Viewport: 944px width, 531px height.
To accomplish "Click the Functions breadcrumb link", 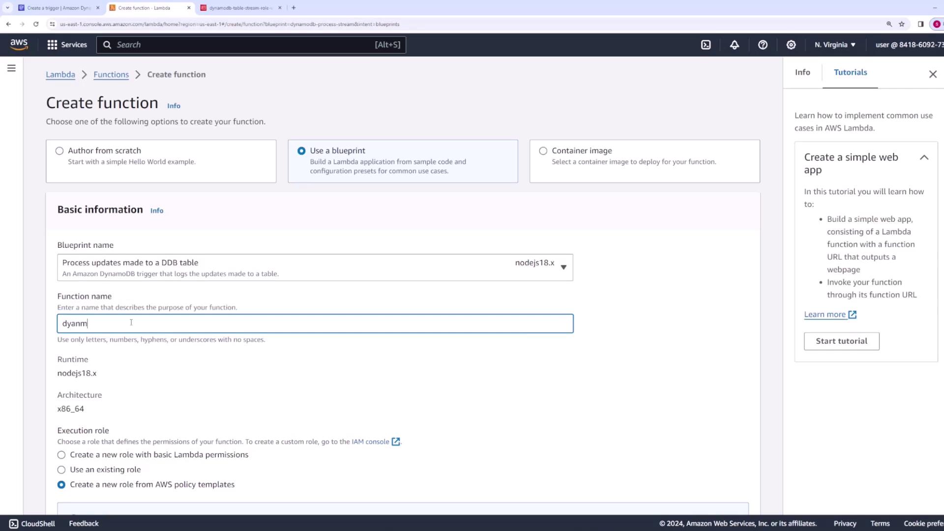I will coord(111,75).
